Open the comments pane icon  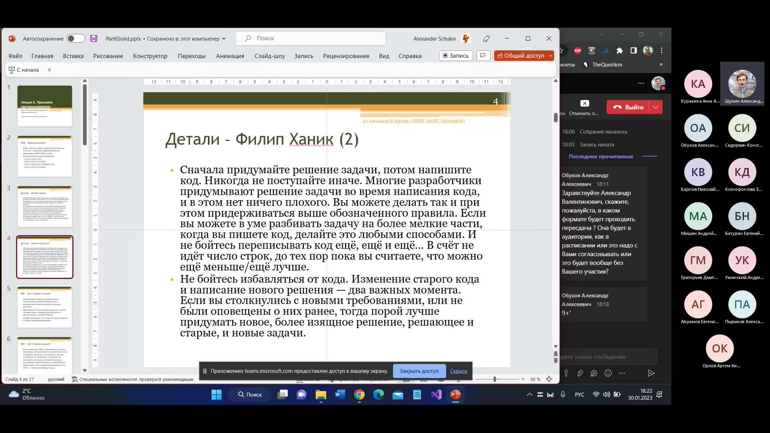[483, 55]
